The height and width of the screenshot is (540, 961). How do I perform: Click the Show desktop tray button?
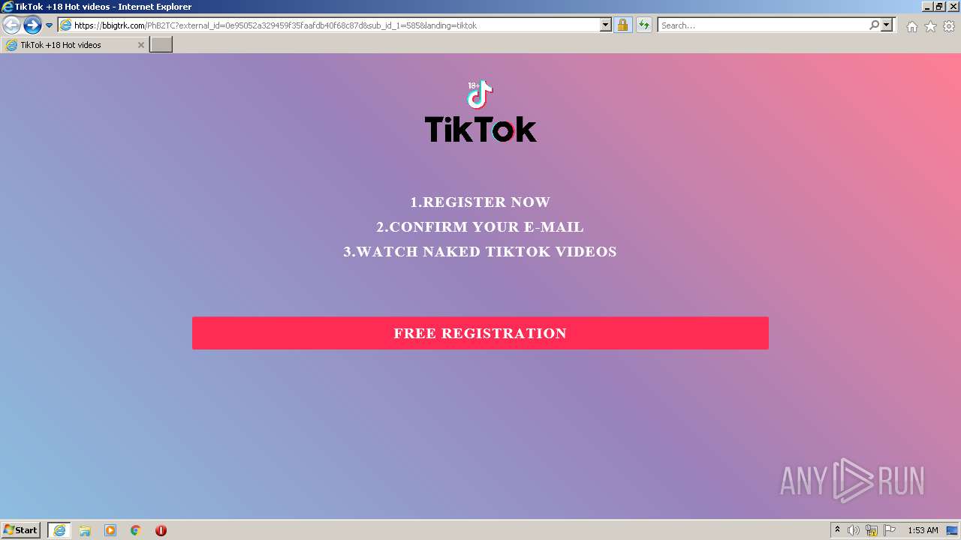[953, 530]
